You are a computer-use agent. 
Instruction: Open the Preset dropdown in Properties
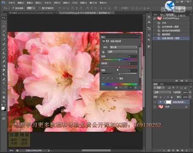pos(123,47)
